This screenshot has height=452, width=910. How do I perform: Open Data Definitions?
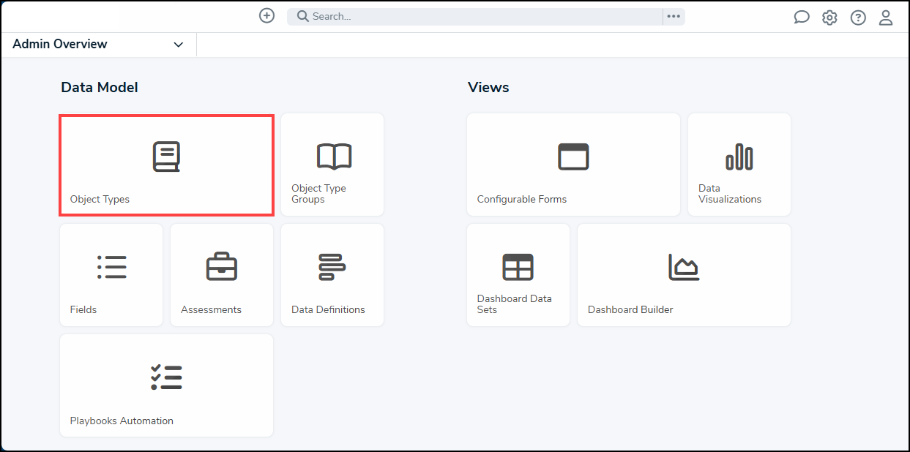point(332,275)
